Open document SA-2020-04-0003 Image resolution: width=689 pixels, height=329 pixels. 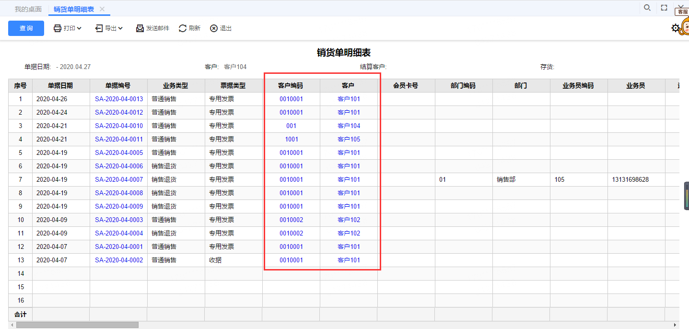pos(119,220)
